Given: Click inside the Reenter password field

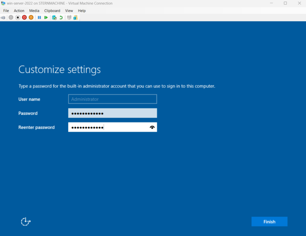Looking at the screenshot, I should (112, 127).
